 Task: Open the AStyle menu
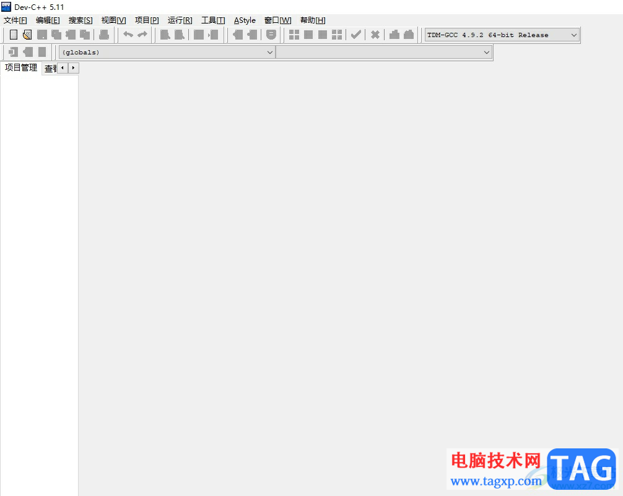coord(245,20)
